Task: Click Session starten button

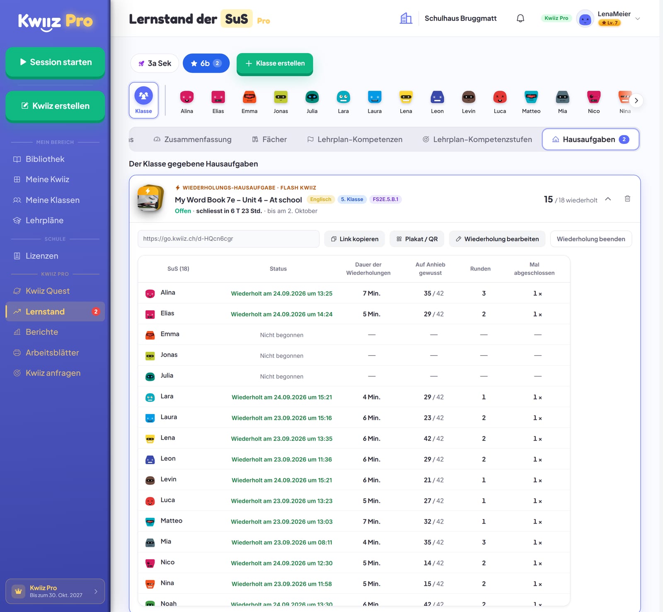Action: tap(55, 62)
